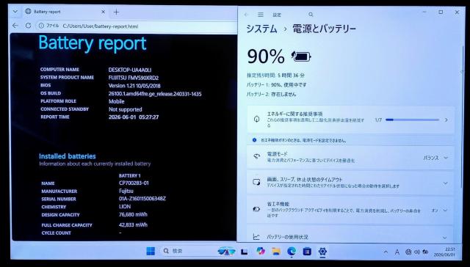Viewport: 470px width, 267px height.
Task: Click the BIOS Version 1.21 10/05/2018 value
Action: [x=134, y=86]
